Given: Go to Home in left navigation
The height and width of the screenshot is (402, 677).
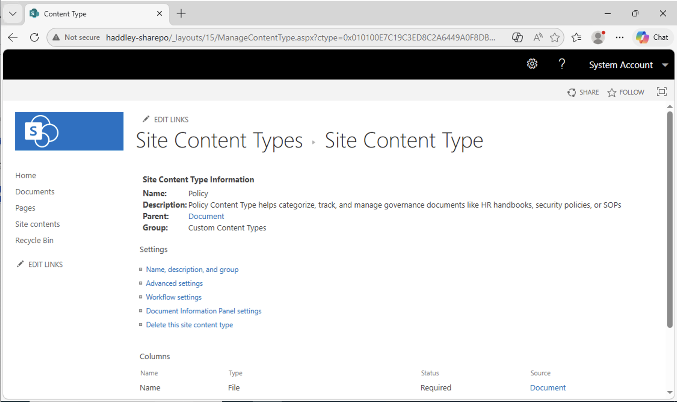Looking at the screenshot, I should (x=26, y=175).
